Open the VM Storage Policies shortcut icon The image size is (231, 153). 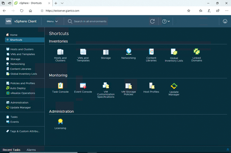pyautogui.click(x=129, y=86)
